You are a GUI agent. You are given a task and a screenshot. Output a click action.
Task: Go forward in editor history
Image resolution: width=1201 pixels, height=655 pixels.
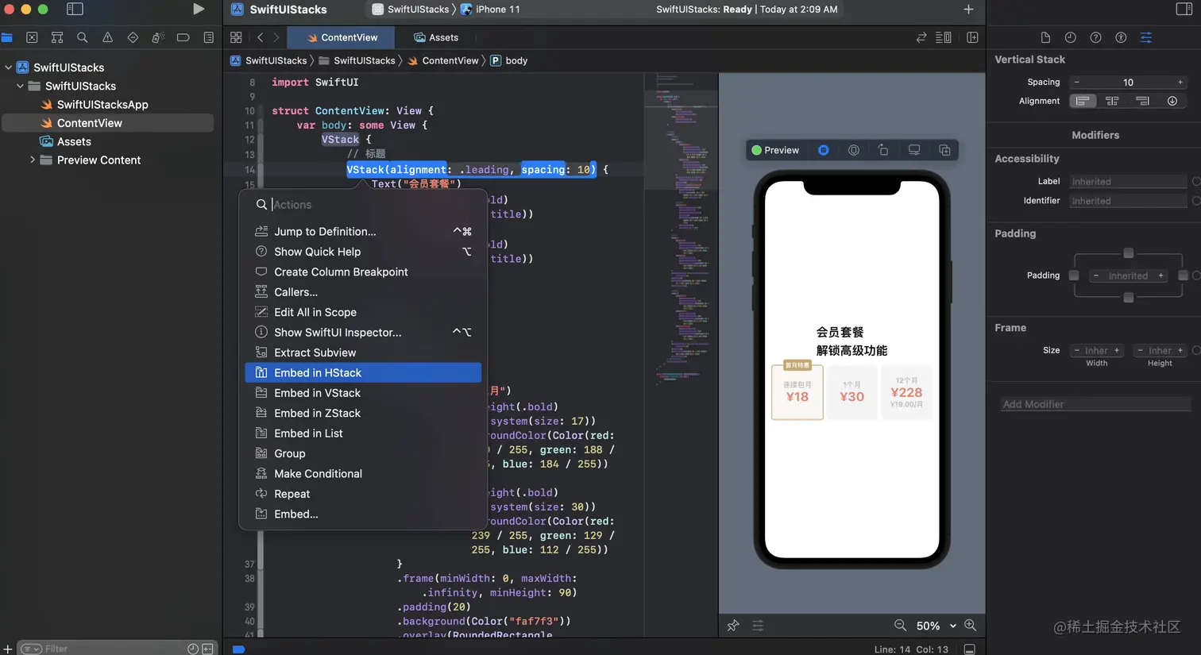(x=276, y=37)
